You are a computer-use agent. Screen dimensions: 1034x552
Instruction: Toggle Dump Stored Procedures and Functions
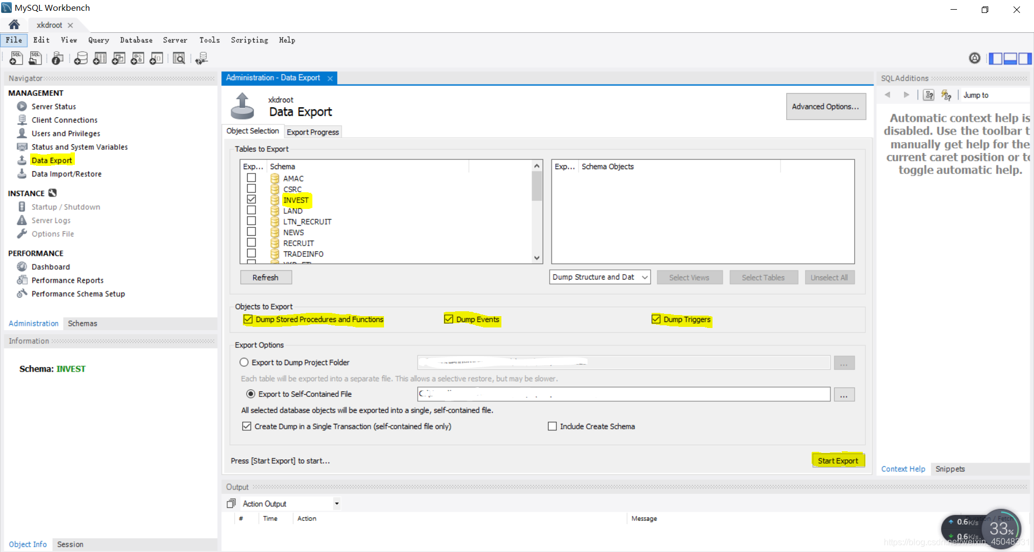[248, 319]
